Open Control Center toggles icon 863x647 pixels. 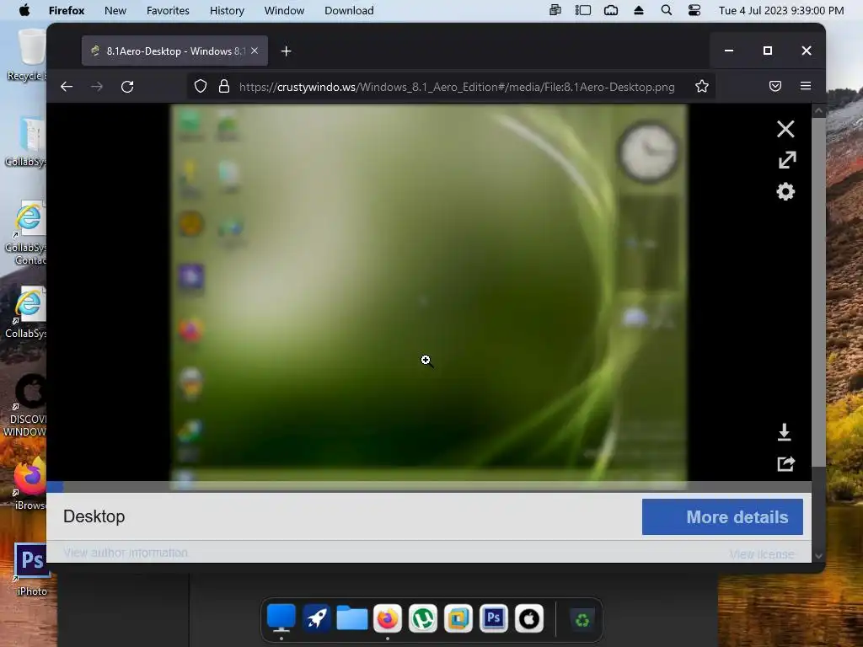pyautogui.click(x=694, y=10)
